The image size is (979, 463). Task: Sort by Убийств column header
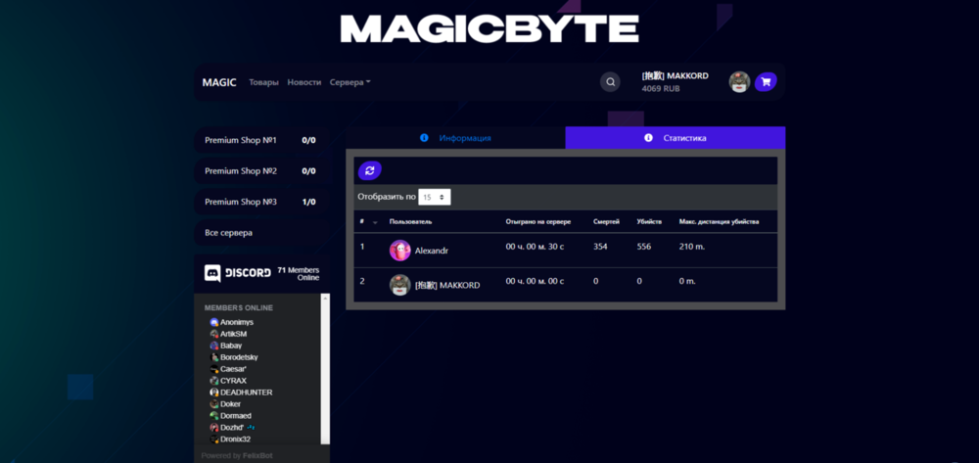coord(649,222)
